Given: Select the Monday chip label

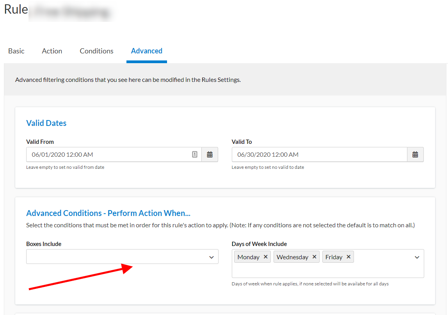Looking at the screenshot, I should click(248, 257).
